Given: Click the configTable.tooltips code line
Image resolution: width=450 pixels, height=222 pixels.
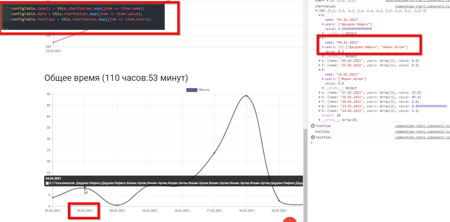Looking at the screenshot, I should click(81, 19).
